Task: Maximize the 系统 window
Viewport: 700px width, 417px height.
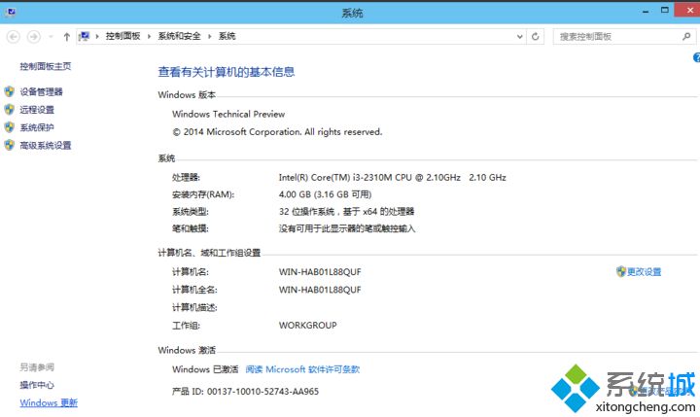Action: pyautogui.click(x=665, y=11)
